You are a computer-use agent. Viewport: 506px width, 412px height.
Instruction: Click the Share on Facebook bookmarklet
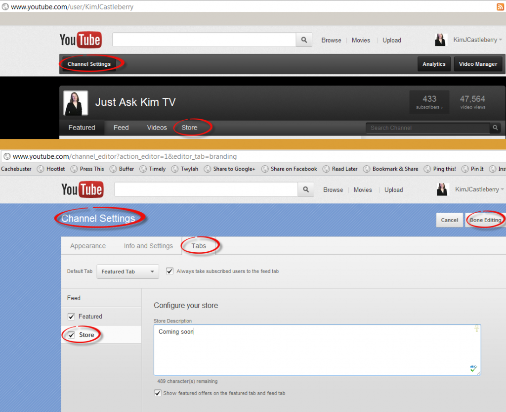point(289,169)
